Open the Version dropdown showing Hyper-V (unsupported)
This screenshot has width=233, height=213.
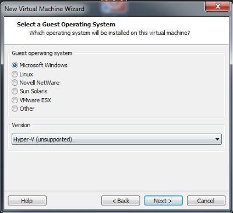tap(116, 139)
